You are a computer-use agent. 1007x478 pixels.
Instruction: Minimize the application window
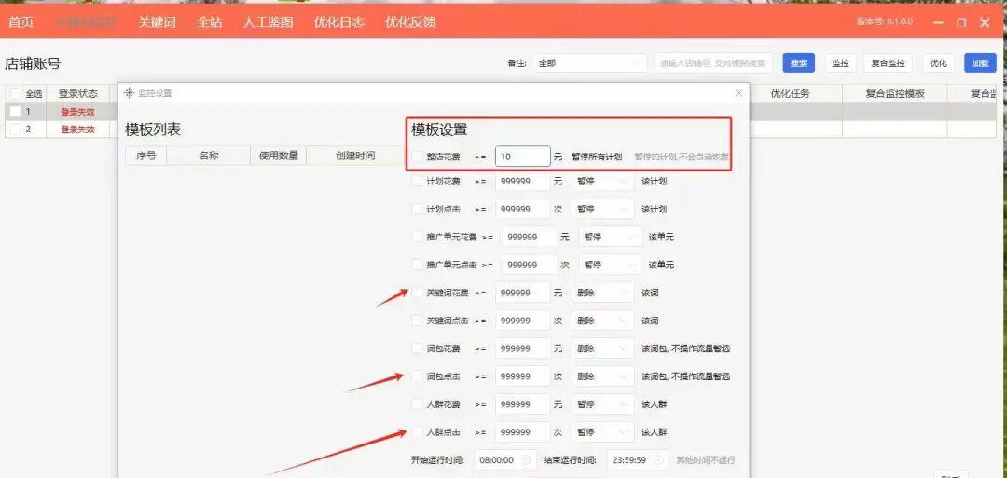(x=938, y=22)
